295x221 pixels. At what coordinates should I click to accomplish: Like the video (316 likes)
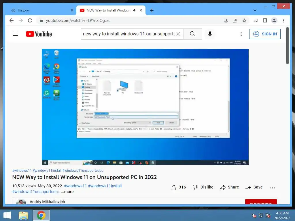coord(178,187)
